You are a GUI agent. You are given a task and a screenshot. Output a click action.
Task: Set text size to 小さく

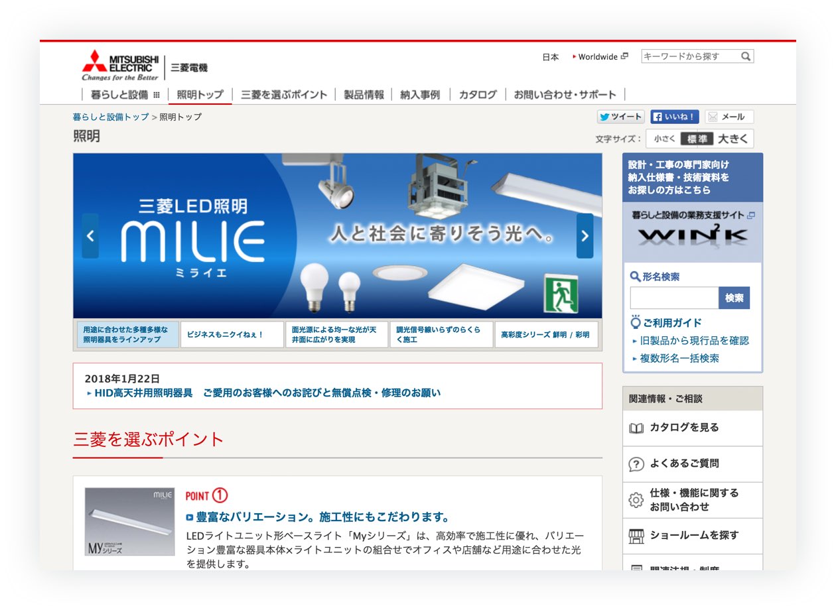[x=664, y=139]
